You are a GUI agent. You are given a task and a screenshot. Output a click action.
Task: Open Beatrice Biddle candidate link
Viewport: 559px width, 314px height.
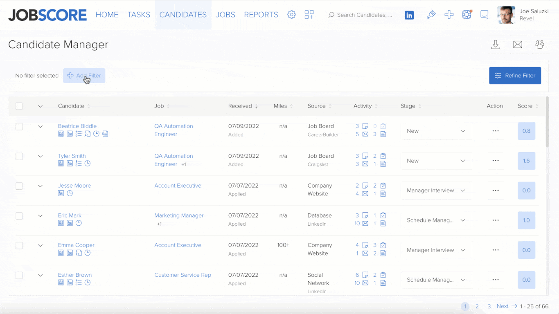[x=77, y=126]
